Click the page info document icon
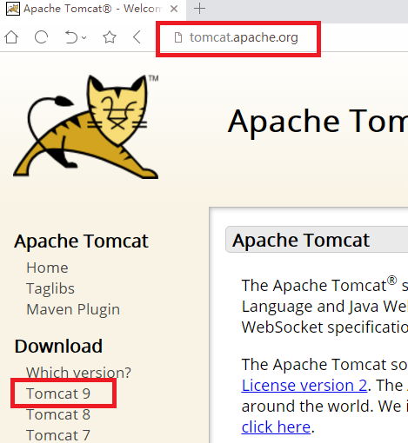 click(x=178, y=37)
